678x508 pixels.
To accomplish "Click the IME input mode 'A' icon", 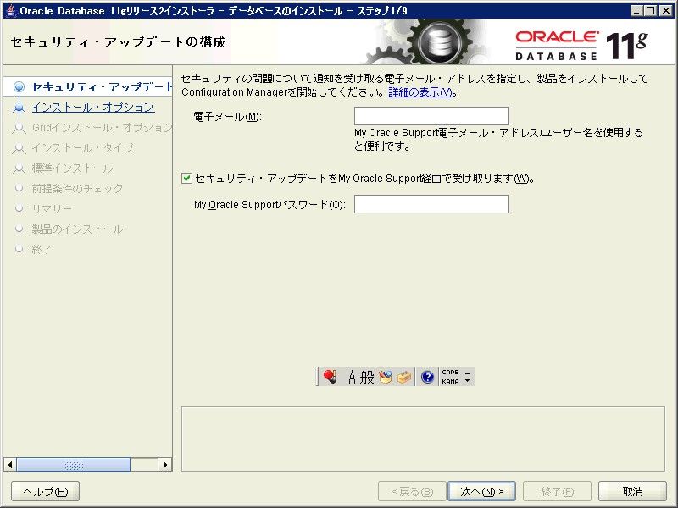I will click(x=353, y=378).
